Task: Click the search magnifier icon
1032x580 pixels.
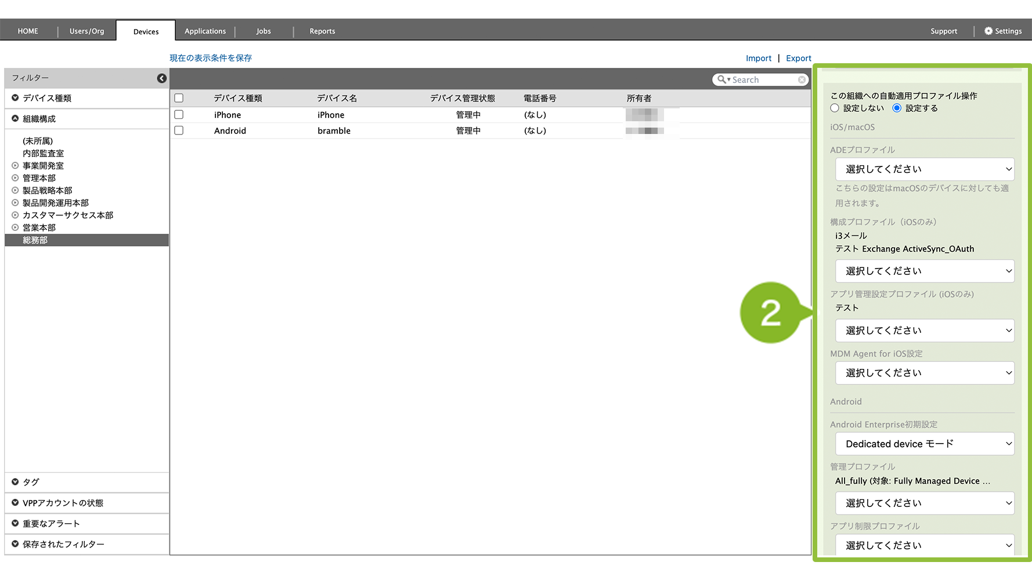Action: pos(721,79)
